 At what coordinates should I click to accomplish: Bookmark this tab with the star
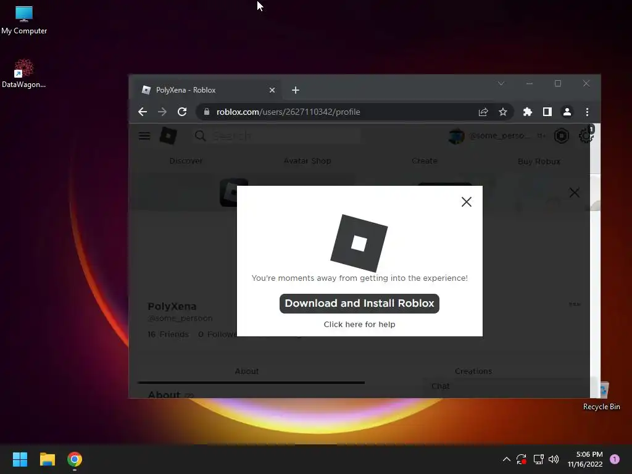click(x=502, y=112)
